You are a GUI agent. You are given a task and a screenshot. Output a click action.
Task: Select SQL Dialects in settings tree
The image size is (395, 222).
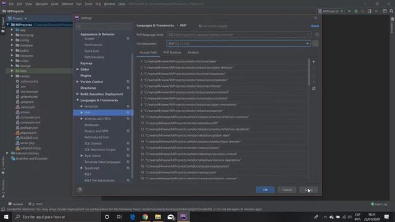coord(93,143)
